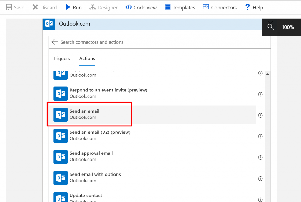Show info for Send an email

pyautogui.click(x=260, y=115)
